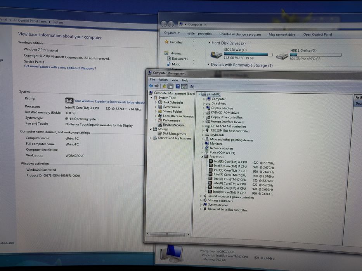Screen dimensions: 362x271
Task: Select Universal Serial Bus controllers
Action: (228, 210)
